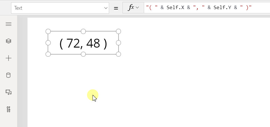This screenshot has height=127, width=270.
Task: Click the top-center handle of the label
Action: (x=83, y=31)
